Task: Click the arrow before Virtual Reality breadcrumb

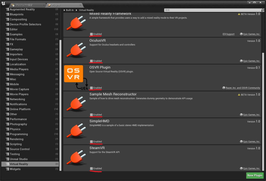Action: [77, 10]
